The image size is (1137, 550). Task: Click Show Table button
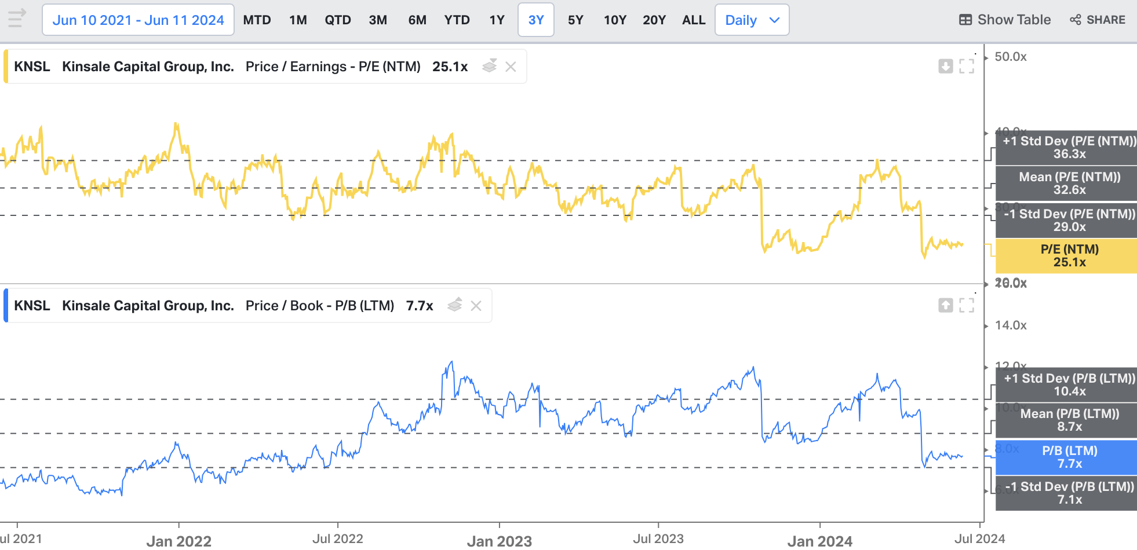pyautogui.click(x=1005, y=20)
